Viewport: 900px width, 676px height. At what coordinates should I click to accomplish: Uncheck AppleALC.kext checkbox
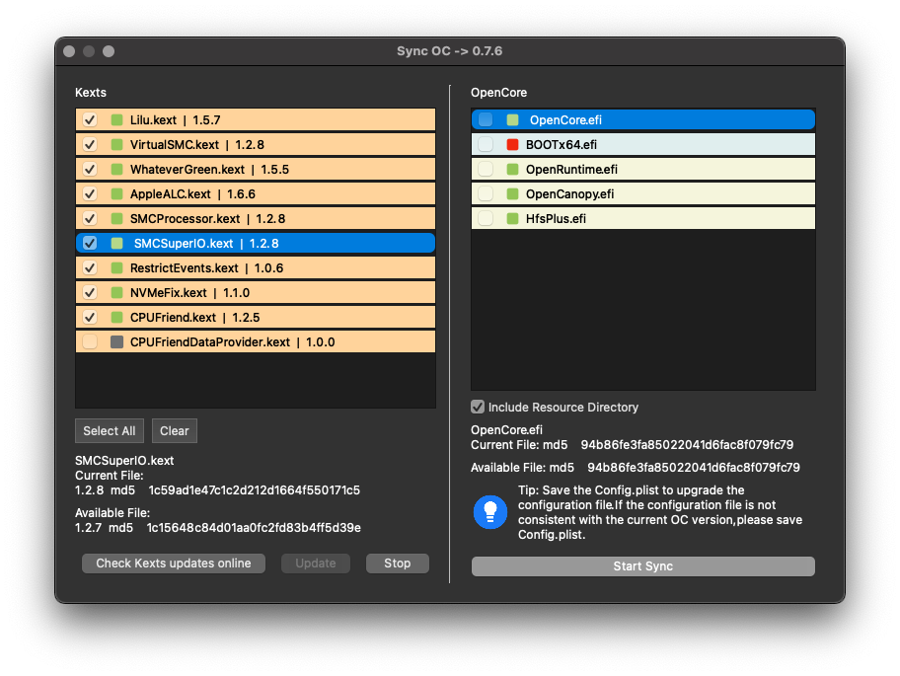click(90, 194)
